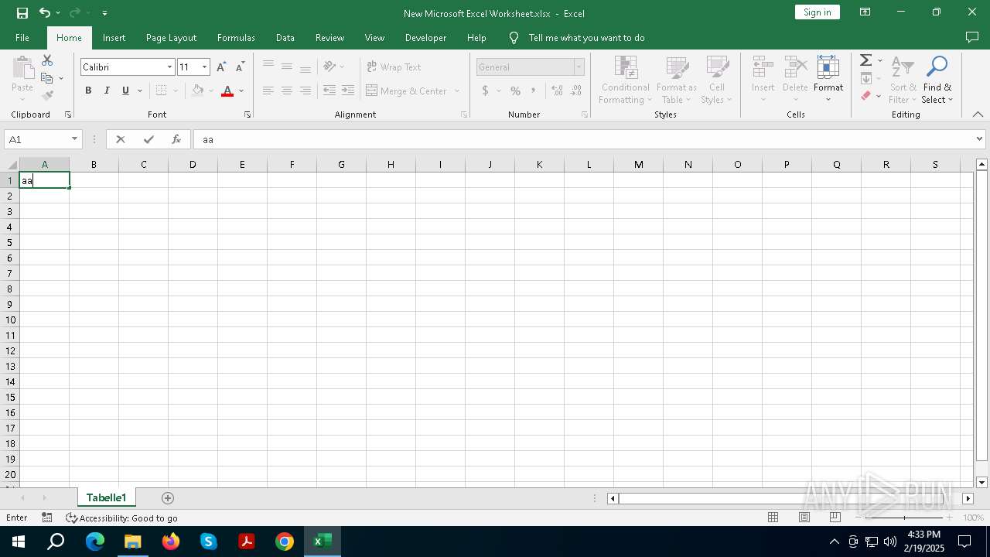Click Increase Decimal icon
The width and height of the screenshot is (990, 557).
point(557,91)
